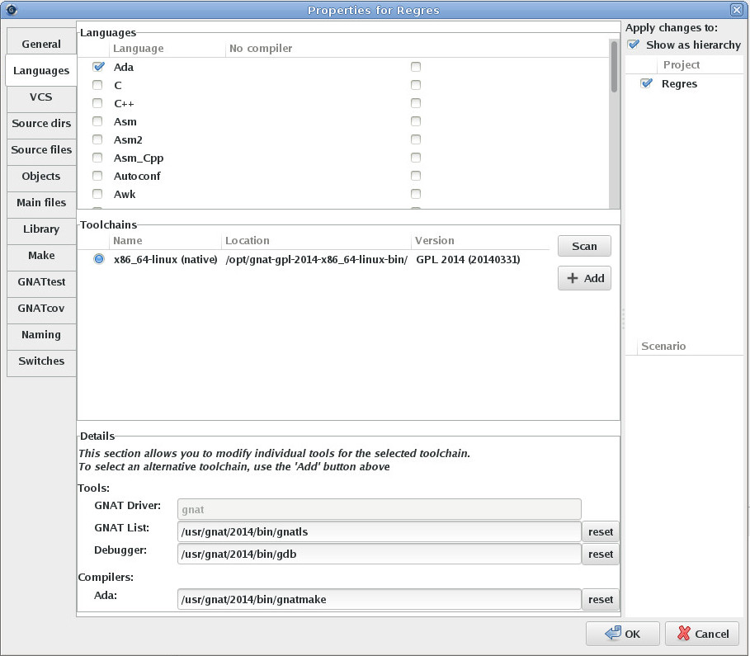Enable the C language checkbox

pos(97,85)
